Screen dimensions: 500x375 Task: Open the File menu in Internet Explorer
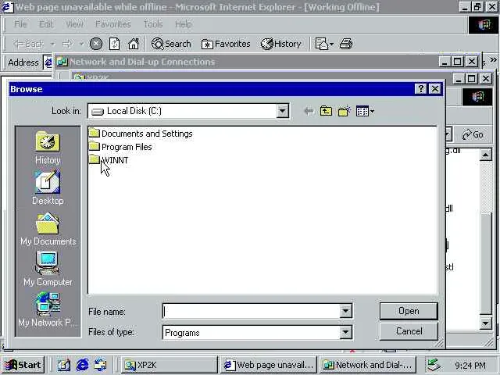pos(20,24)
